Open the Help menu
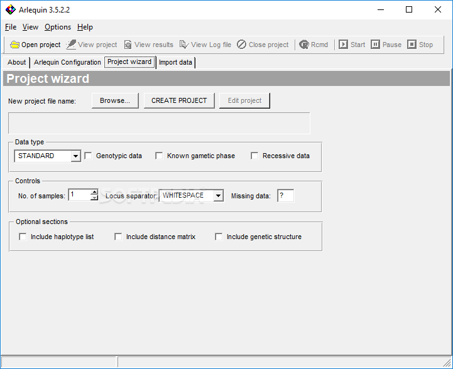 (x=85, y=27)
